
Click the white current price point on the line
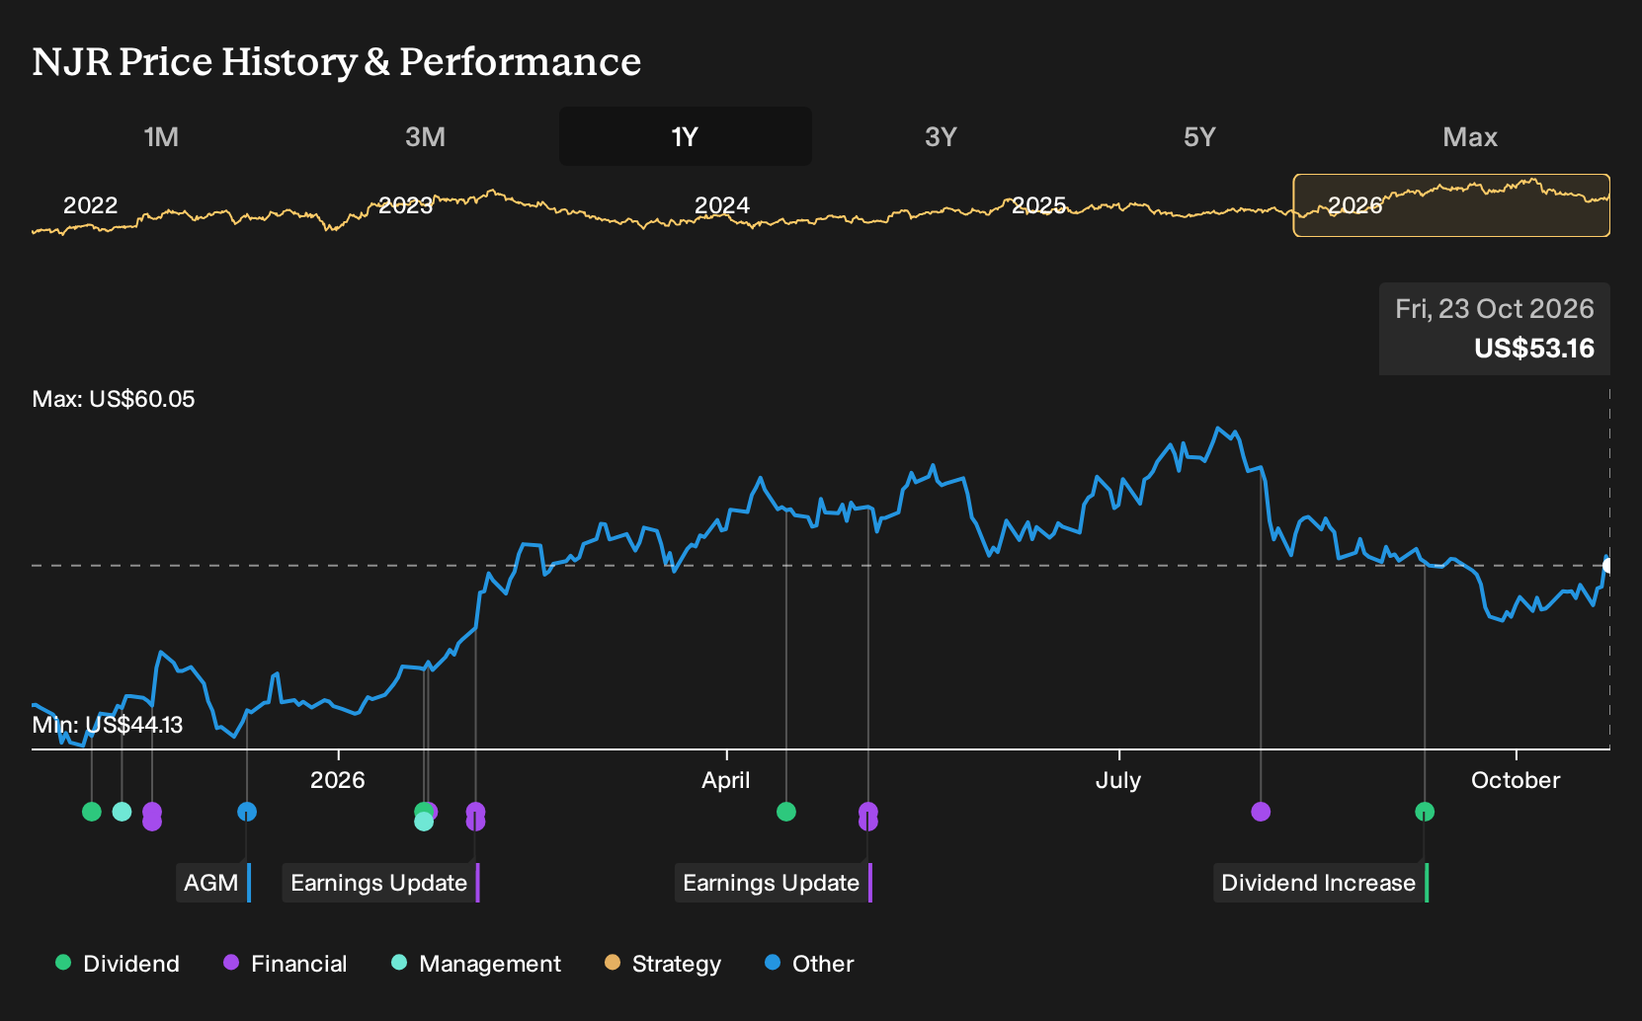point(1608,566)
